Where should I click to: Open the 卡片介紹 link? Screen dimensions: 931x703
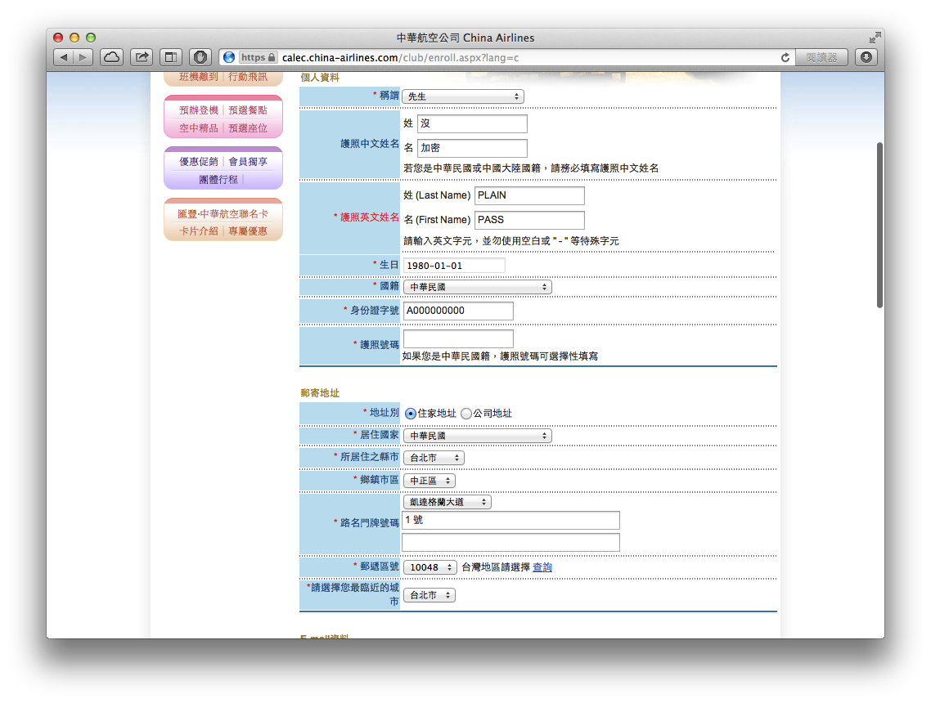(198, 231)
